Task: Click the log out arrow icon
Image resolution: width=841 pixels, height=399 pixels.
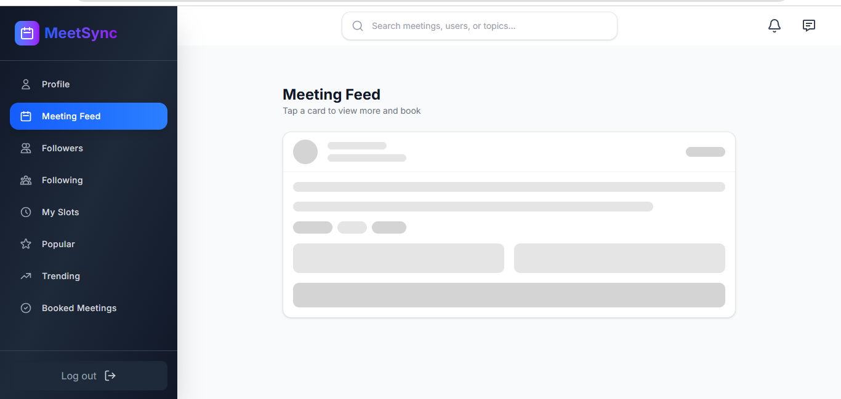Action: pyautogui.click(x=110, y=376)
